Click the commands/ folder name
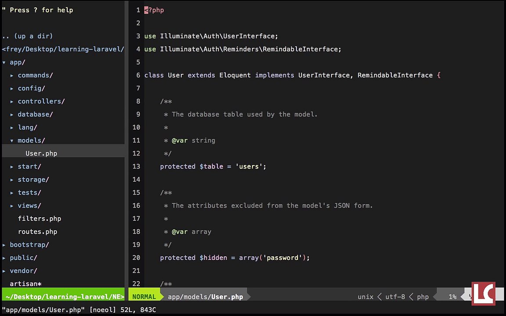 coord(35,75)
